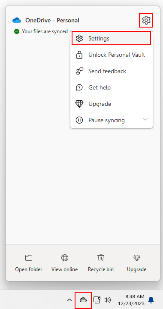Show hidden tray icons chevron

point(69,300)
